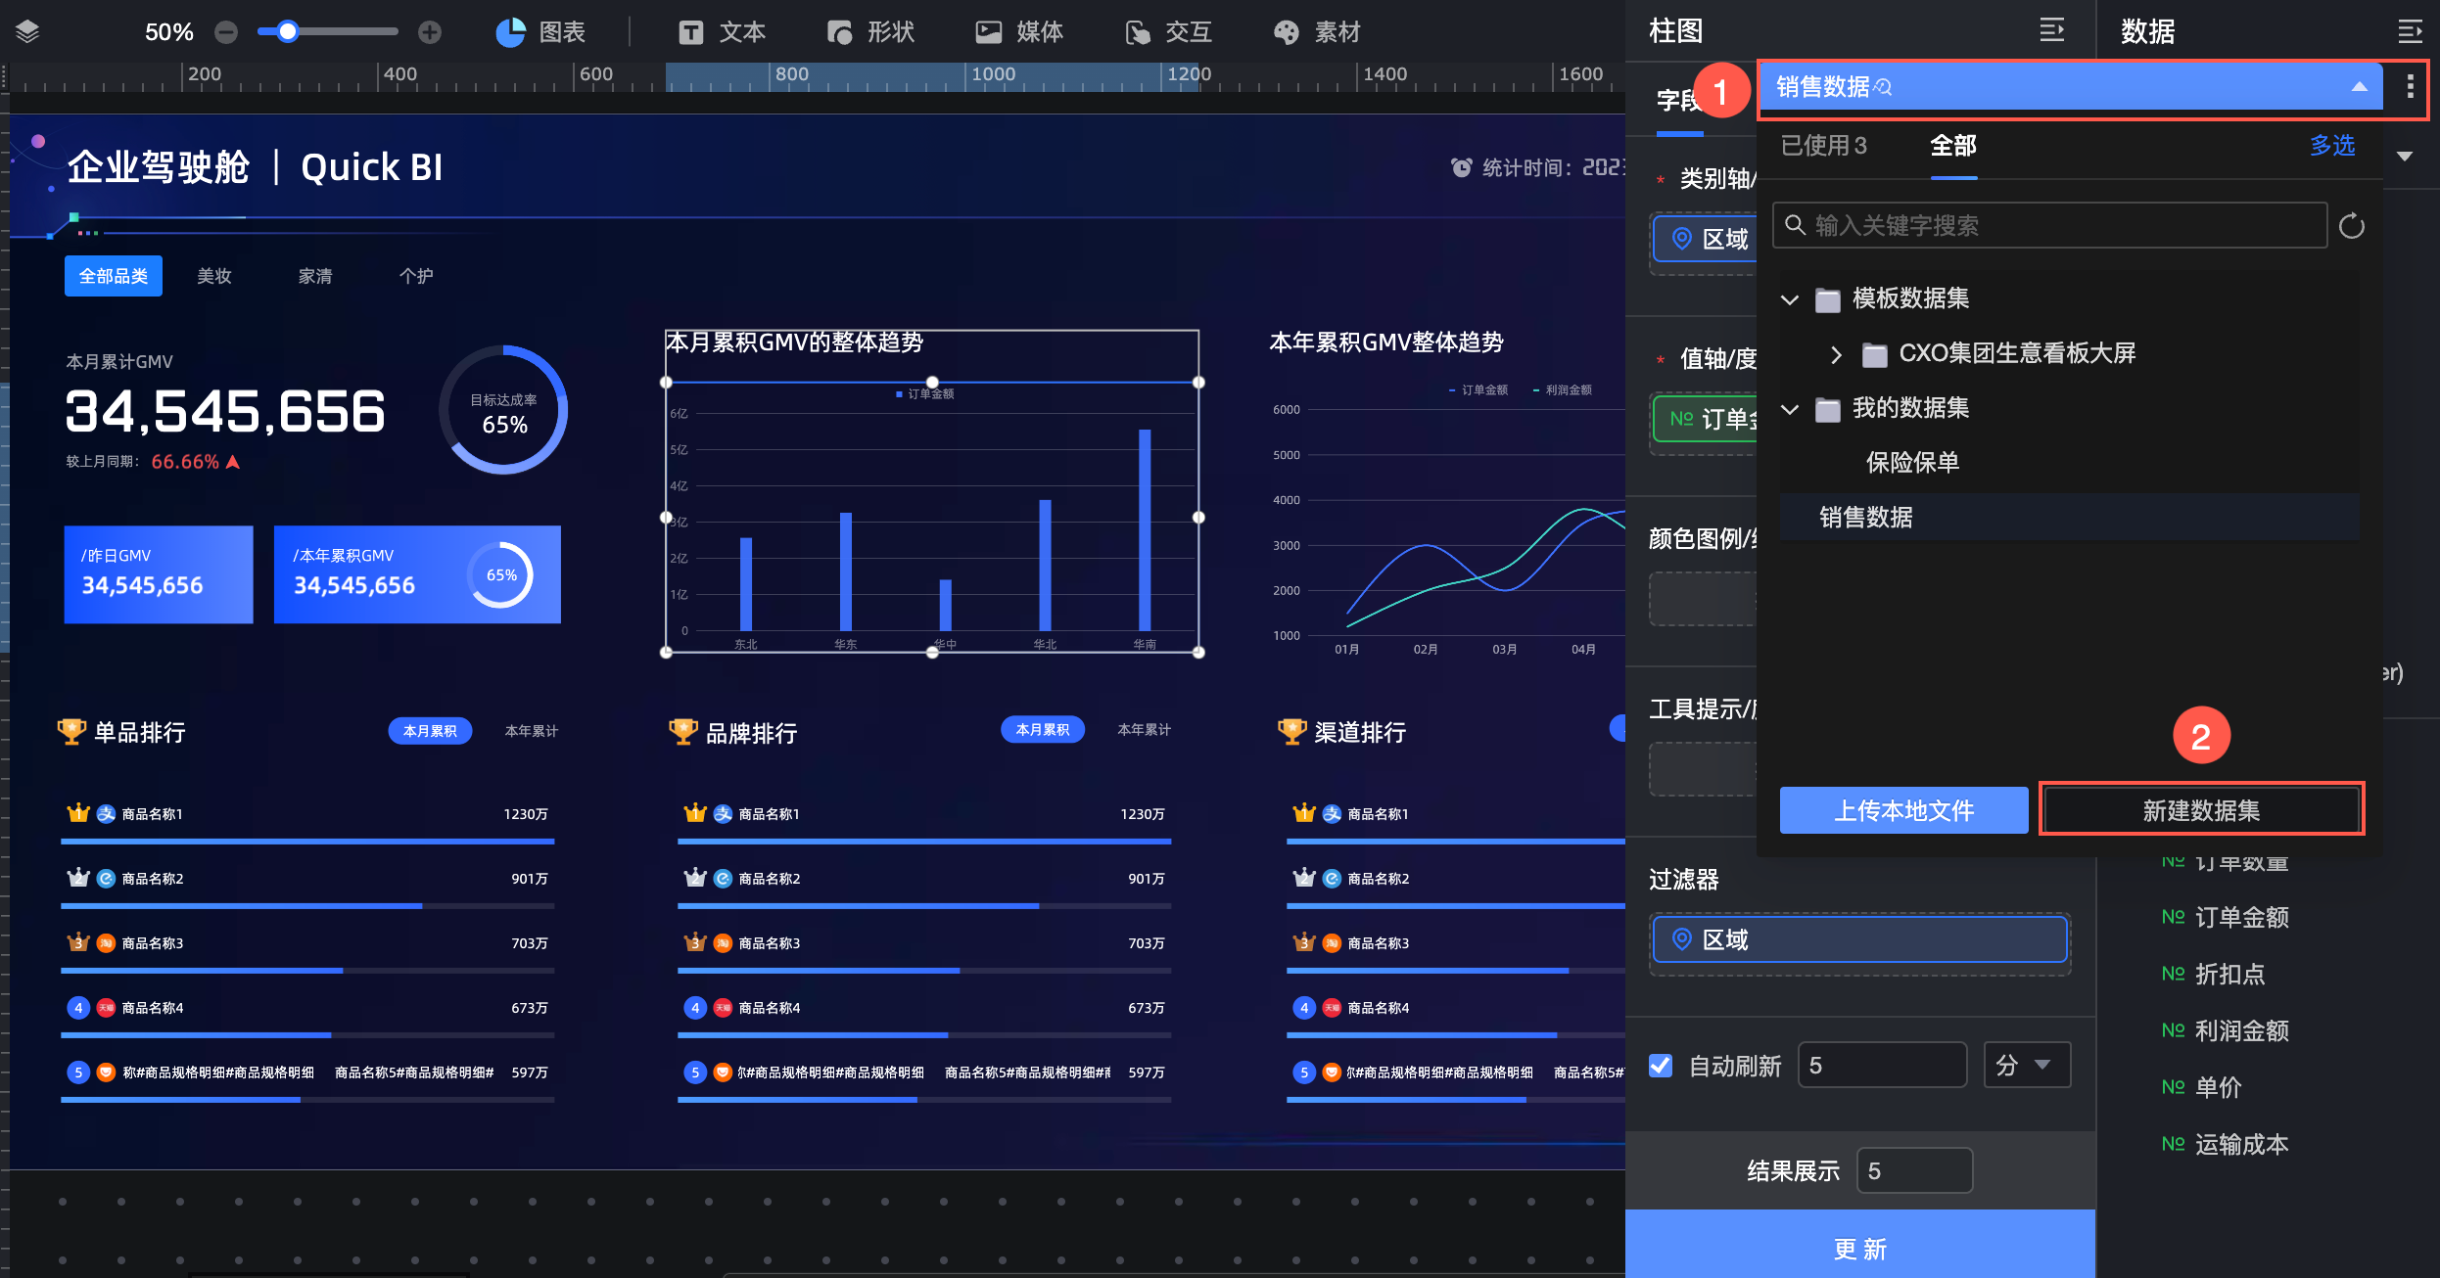Click the refresh dataset list icon

pyautogui.click(x=2351, y=226)
